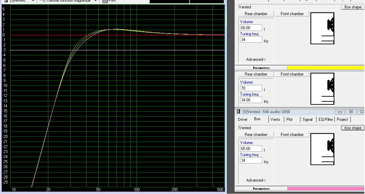Image resolution: width=365 pixels, height=194 pixels.
Task: Click the -3 label on the graph's vertical axis
Action: (x=3, y=50)
